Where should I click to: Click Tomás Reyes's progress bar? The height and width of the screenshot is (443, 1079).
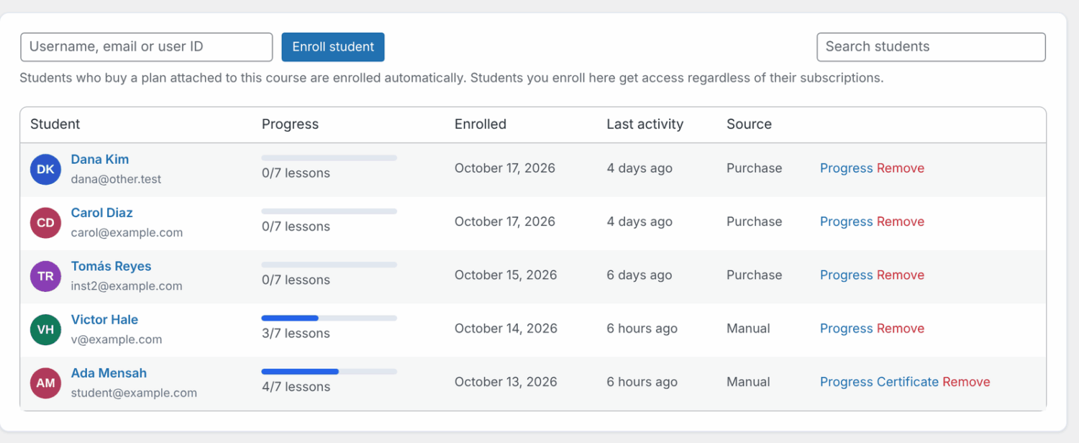coord(329,265)
